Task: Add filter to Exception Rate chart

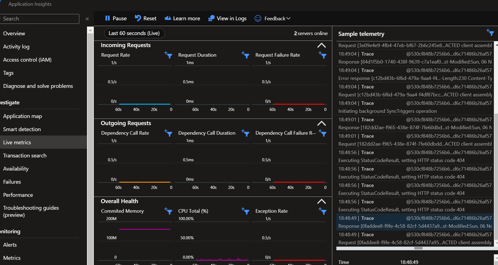Action: coord(323,211)
